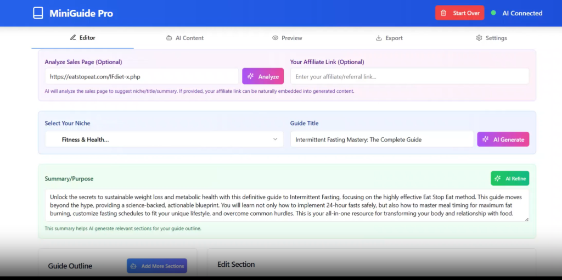Click the eye icon on Preview tab
The image size is (562, 280).
(275, 38)
